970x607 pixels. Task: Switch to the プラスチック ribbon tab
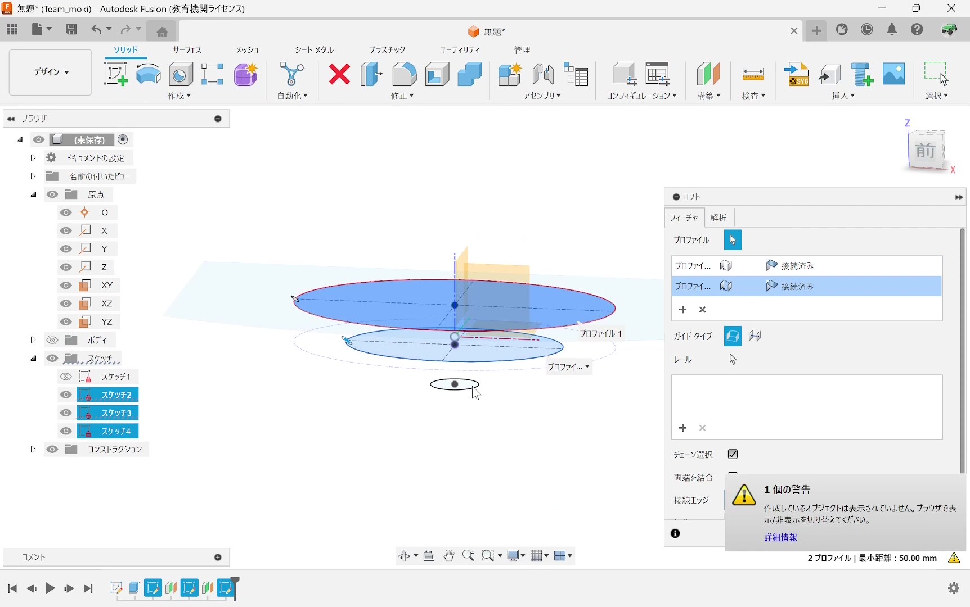387,50
